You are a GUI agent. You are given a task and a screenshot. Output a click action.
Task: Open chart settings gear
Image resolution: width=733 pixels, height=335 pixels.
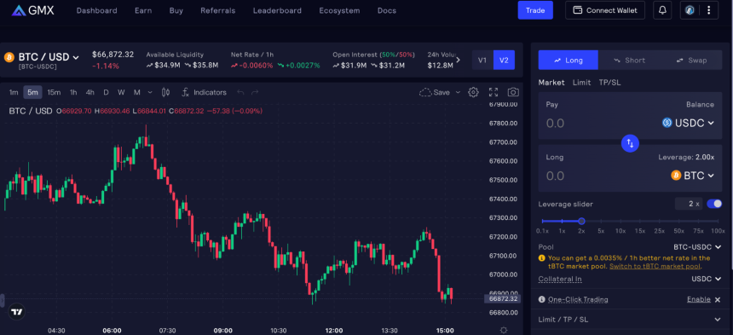(x=473, y=92)
